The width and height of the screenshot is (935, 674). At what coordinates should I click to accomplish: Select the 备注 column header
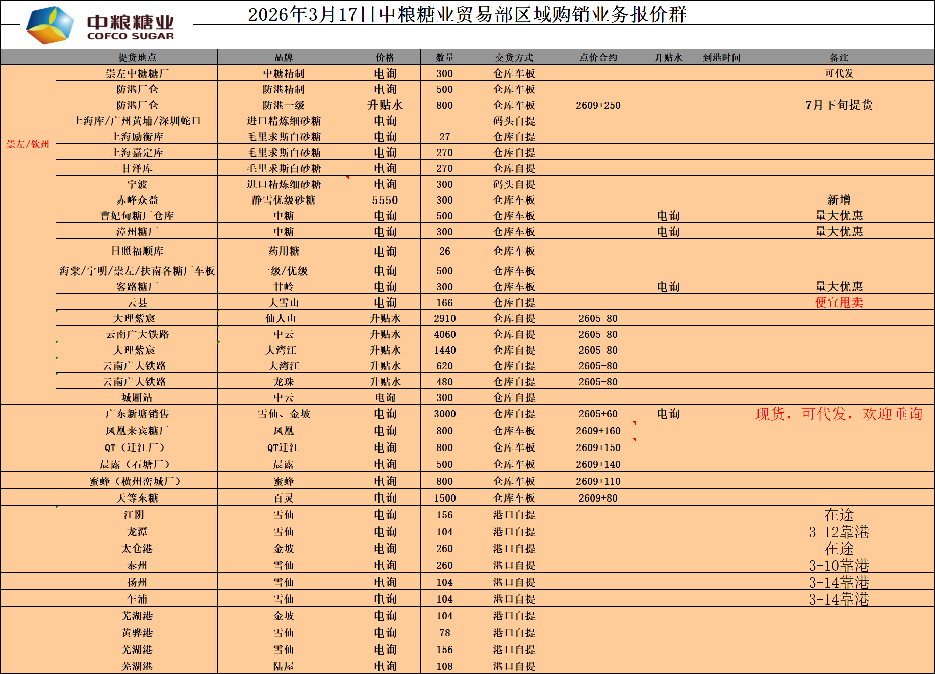(839, 57)
